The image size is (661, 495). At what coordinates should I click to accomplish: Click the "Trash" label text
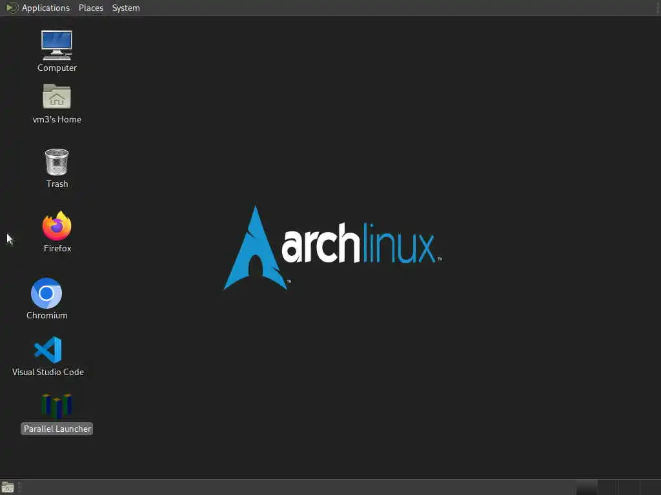57,184
